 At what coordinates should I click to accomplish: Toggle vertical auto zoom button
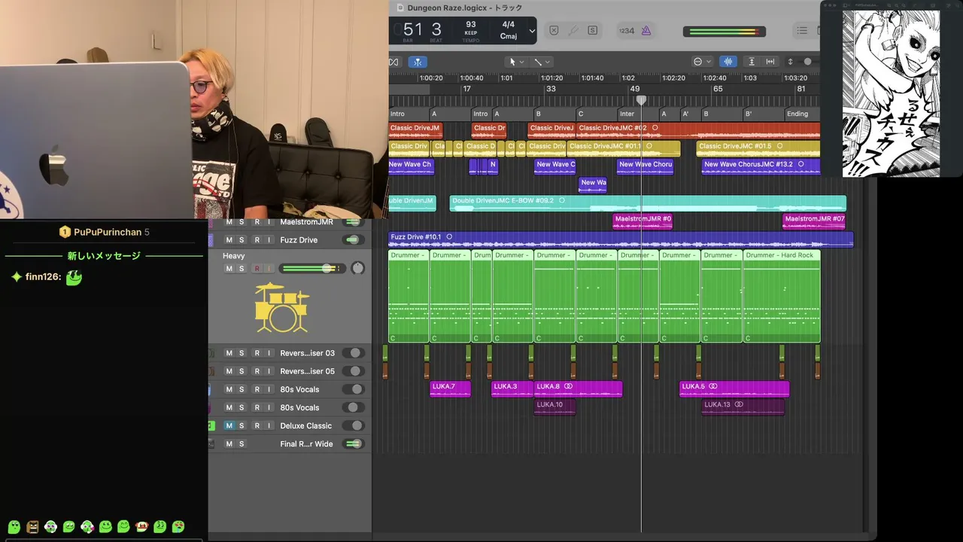pos(751,62)
